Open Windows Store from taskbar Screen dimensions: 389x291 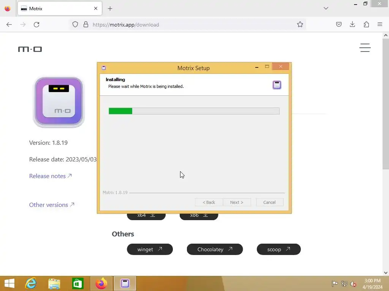77,283
